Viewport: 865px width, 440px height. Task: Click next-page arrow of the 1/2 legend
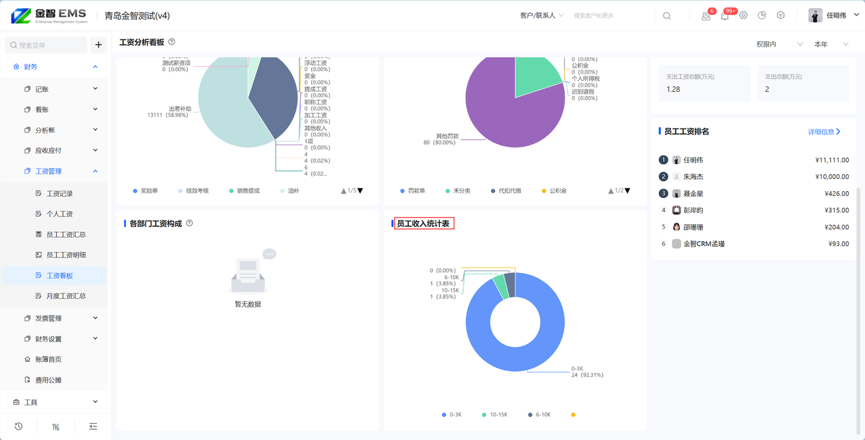628,191
